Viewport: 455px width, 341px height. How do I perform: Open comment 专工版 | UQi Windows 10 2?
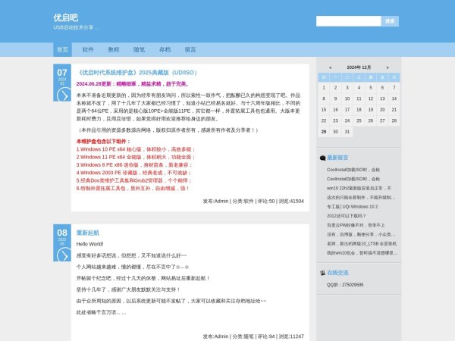click(352, 206)
